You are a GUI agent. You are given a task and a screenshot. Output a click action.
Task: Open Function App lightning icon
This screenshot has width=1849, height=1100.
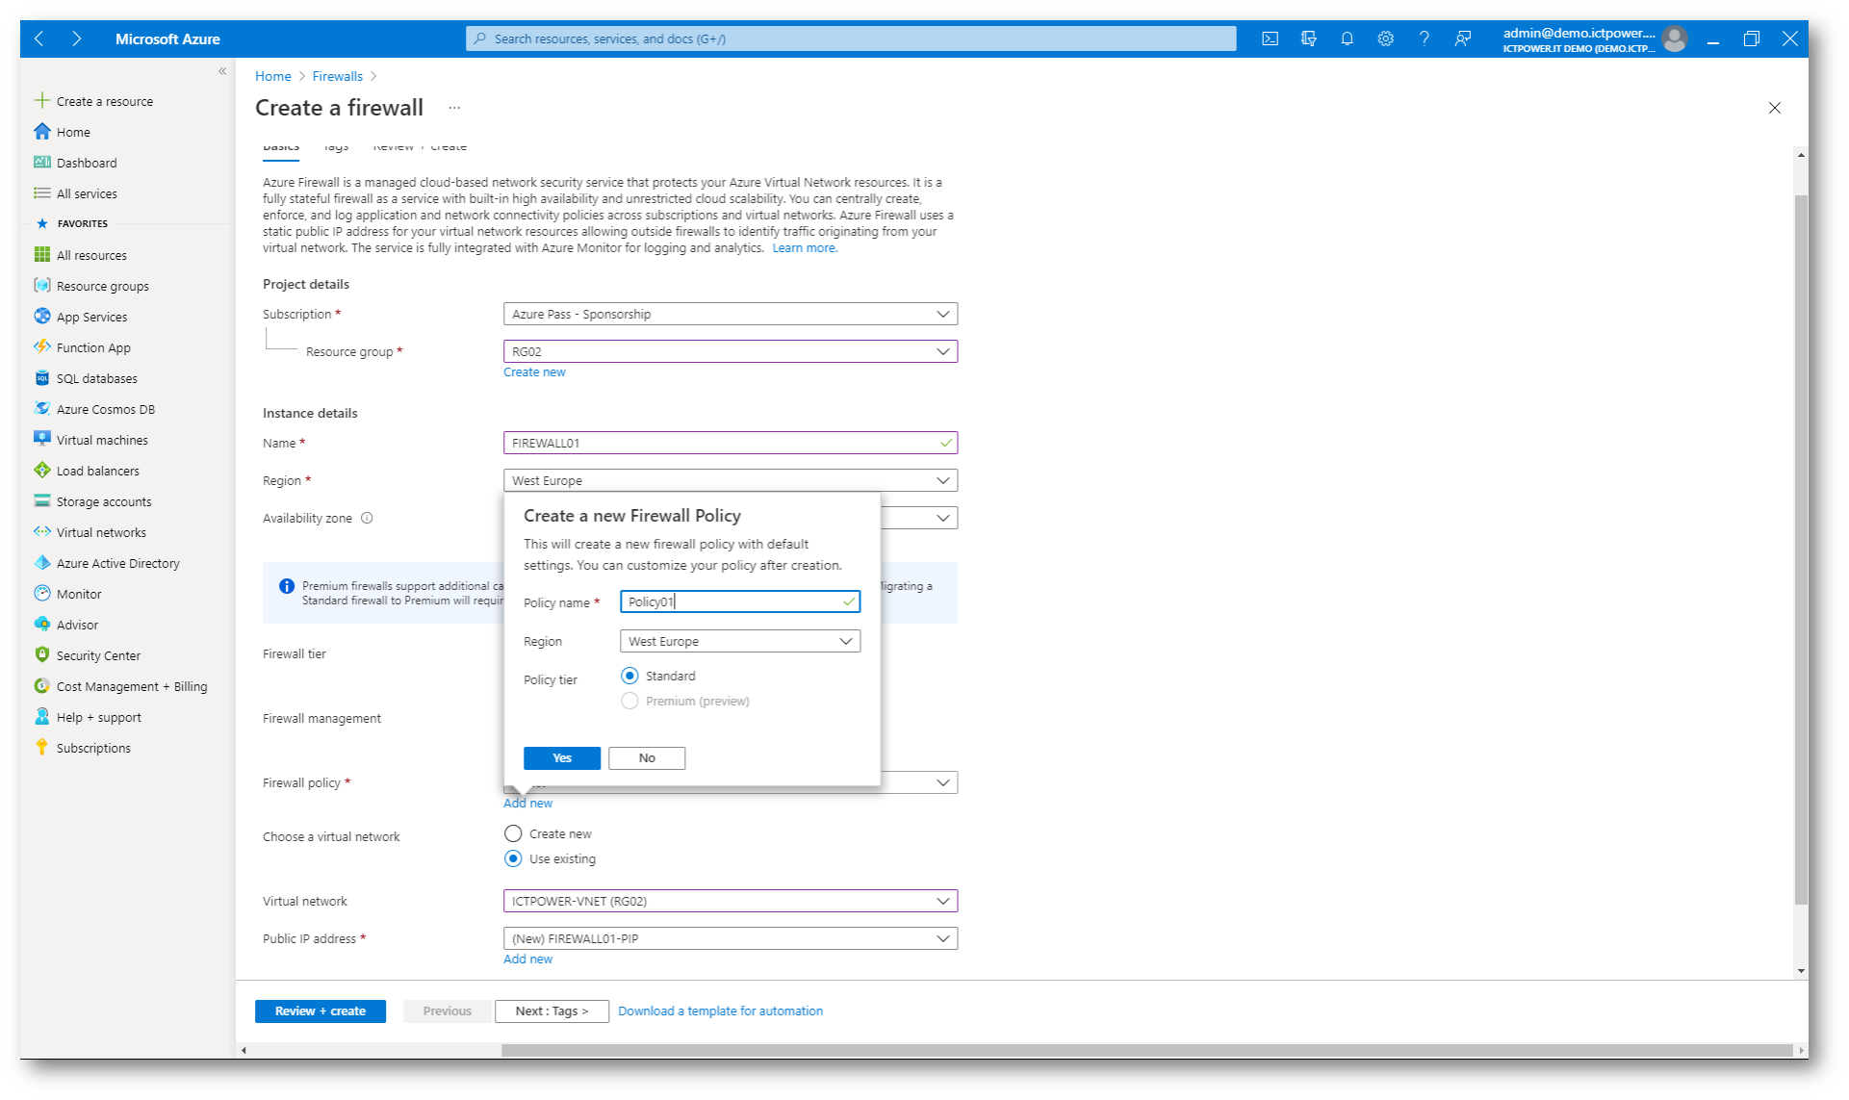(x=41, y=347)
